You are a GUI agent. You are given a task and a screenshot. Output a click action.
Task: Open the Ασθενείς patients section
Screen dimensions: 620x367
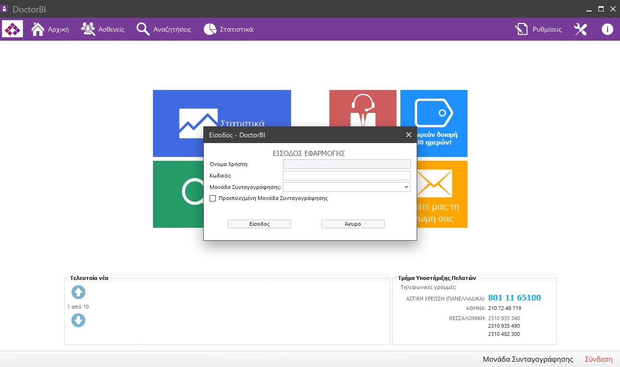(103, 29)
